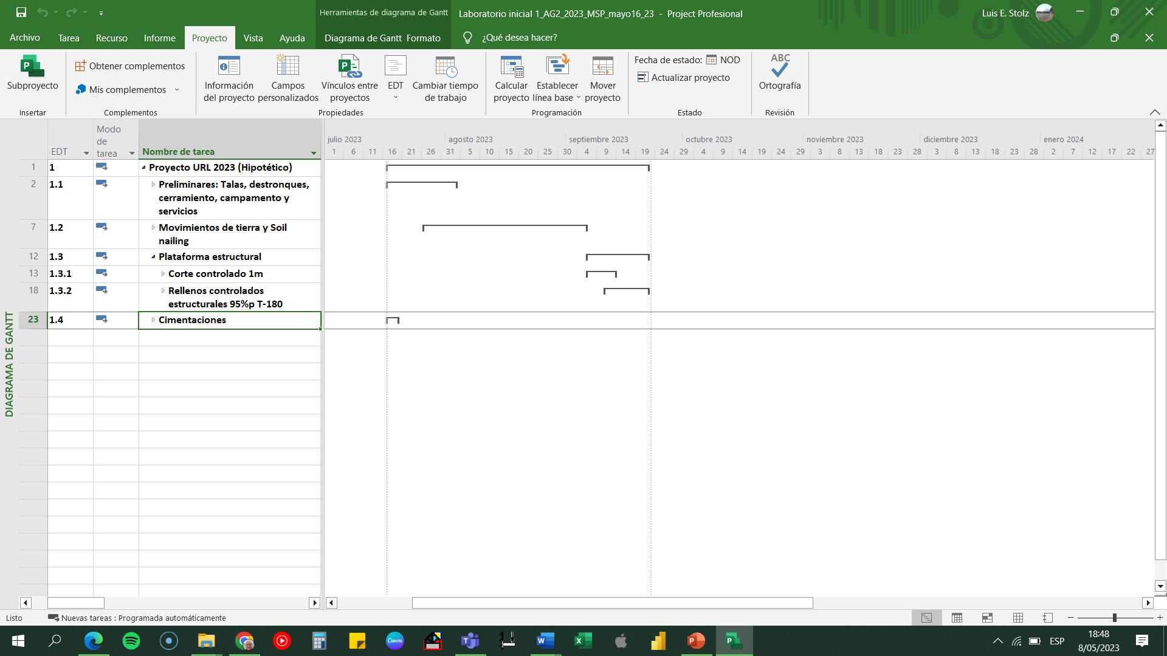Open Información del proyecto dialog

click(229, 67)
